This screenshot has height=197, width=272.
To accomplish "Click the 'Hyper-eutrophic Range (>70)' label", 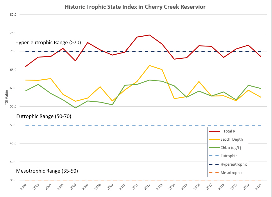I will click(x=48, y=42).
